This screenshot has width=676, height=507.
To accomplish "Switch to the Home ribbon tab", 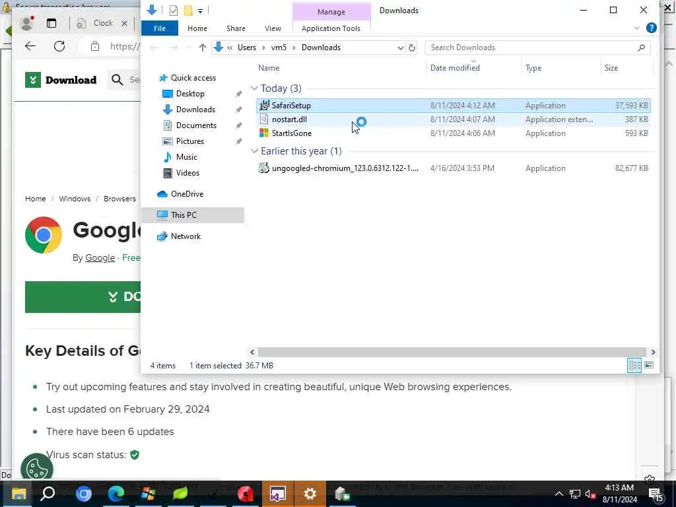I will pyautogui.click(x=197, y=28).
